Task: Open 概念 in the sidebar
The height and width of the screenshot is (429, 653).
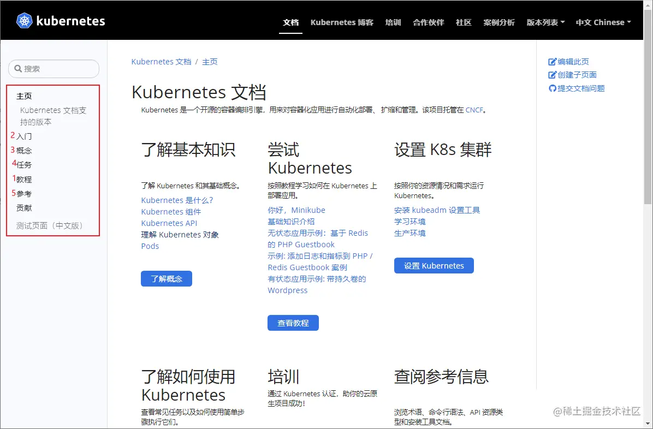Action: pos(24,151)
